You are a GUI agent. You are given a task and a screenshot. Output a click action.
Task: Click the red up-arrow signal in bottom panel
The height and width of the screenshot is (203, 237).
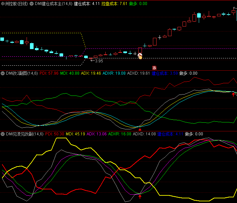click(140, 196)
